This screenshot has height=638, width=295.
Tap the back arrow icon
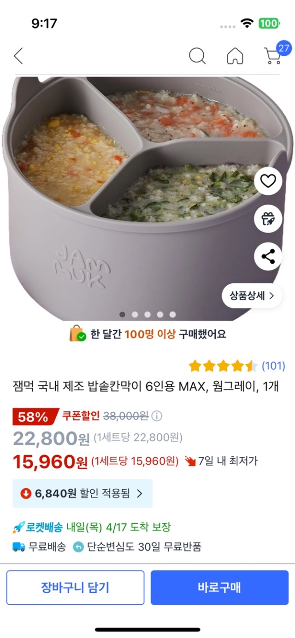[x=18, y=56]
